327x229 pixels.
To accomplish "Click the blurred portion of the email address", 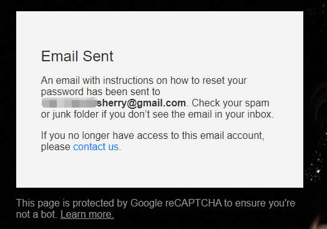I will tap(69, 103).
